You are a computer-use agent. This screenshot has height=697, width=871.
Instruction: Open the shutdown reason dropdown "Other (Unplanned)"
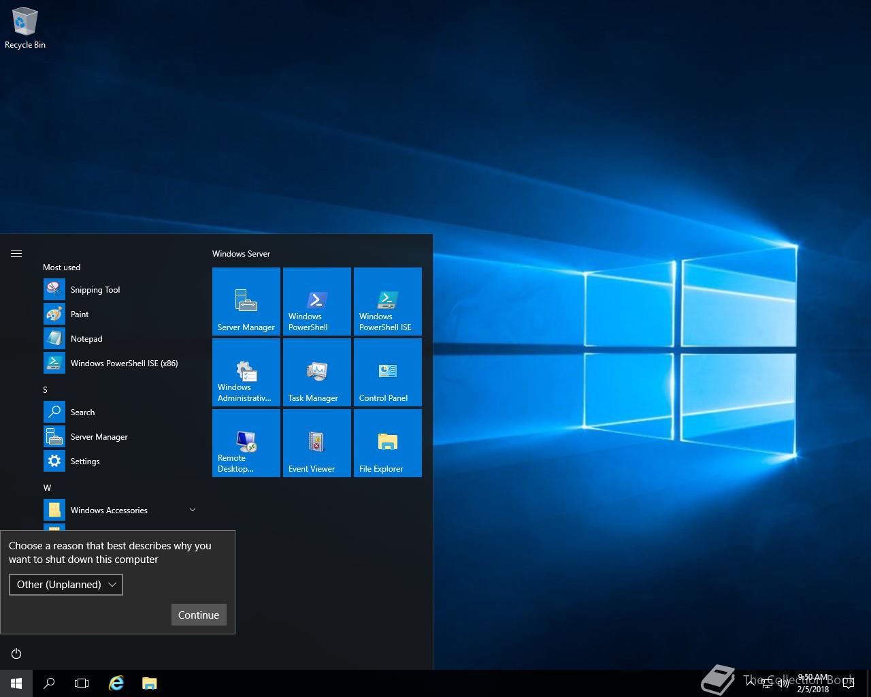click(66, 585)
